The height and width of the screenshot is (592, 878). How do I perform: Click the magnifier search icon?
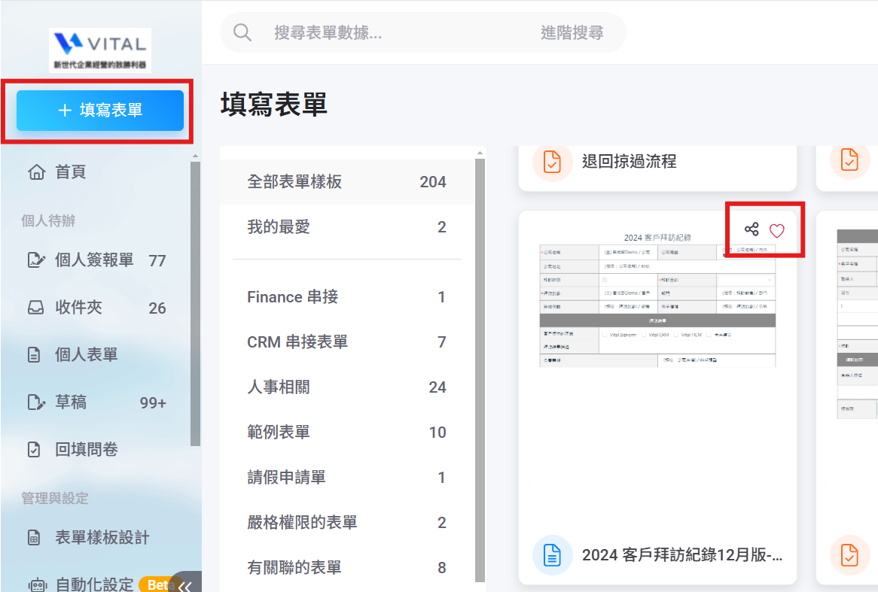pos(242,32)
